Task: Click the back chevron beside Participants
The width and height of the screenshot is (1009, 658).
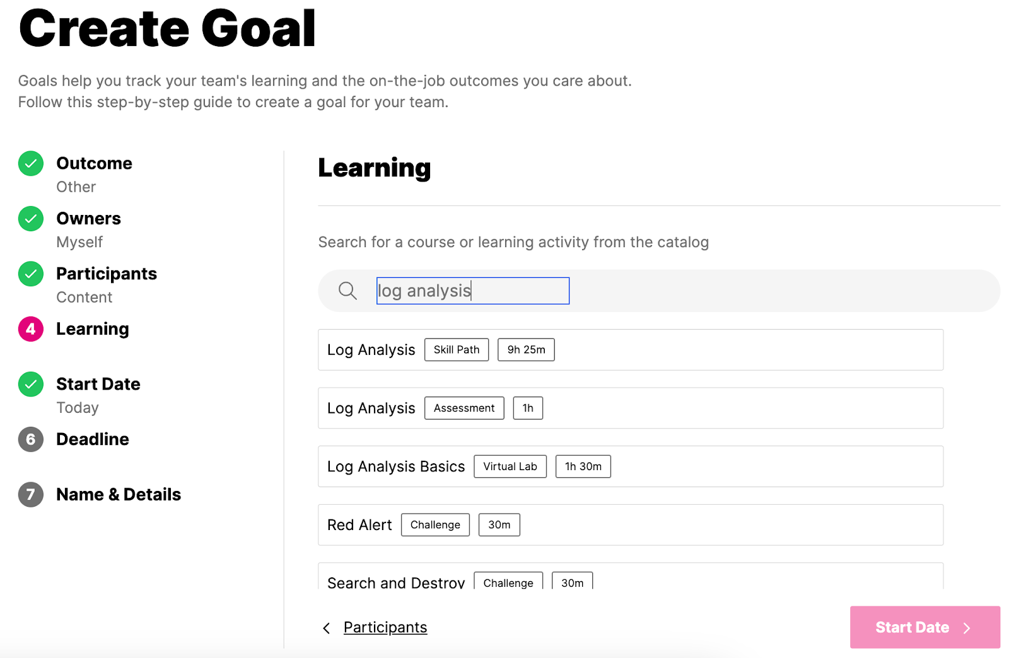Action: pos(327,628)
